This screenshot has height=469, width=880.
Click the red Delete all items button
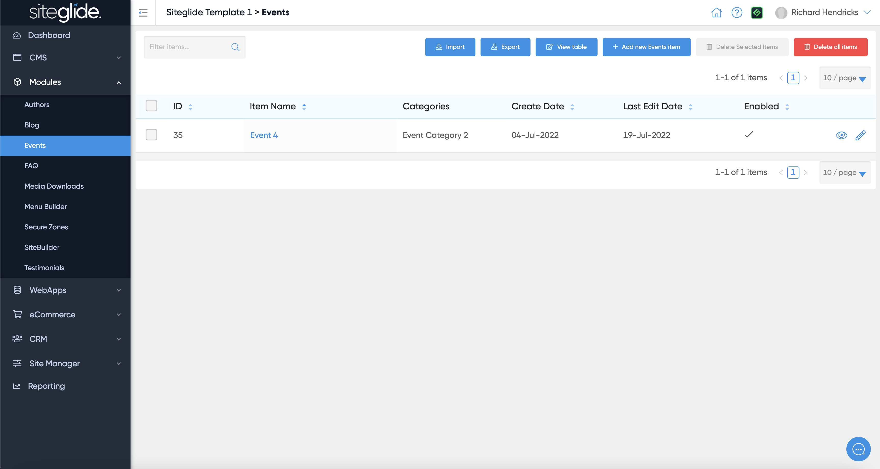point(830,47)
